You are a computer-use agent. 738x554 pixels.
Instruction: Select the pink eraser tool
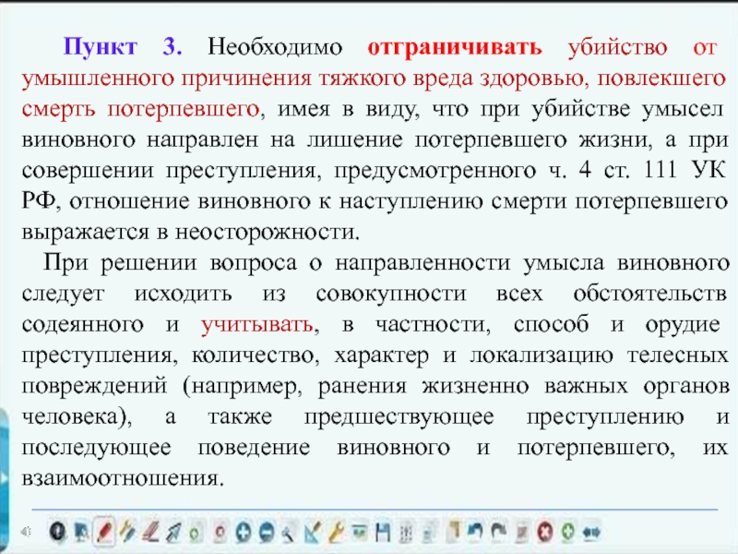click(x=150, y=533)
